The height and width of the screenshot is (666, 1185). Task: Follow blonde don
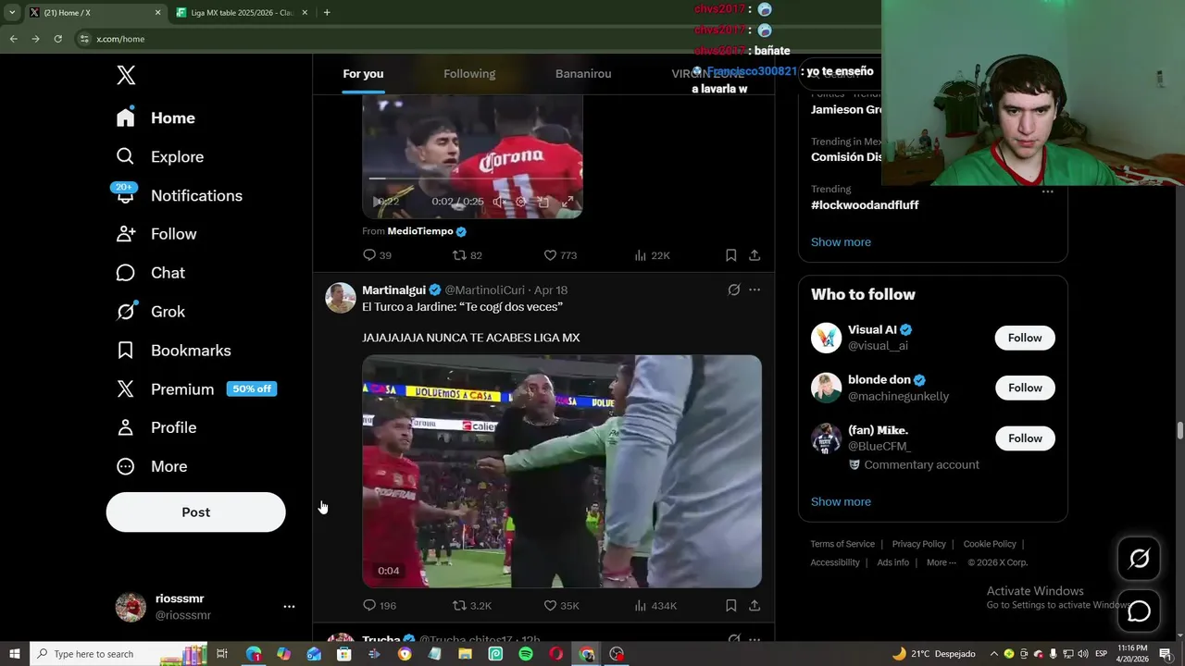coord(1025,388)
